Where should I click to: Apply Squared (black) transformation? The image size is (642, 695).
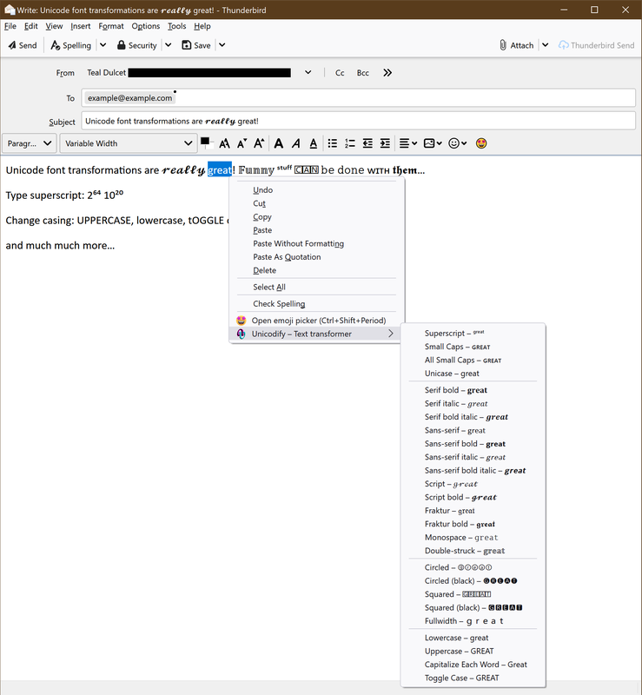coord(473,607)
